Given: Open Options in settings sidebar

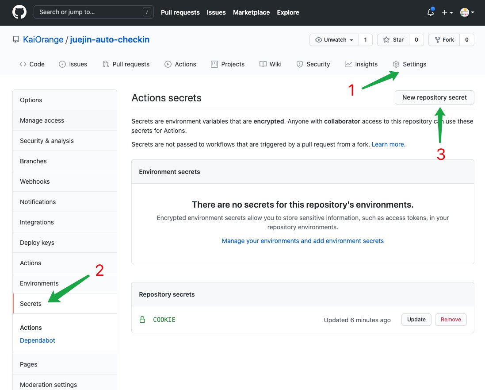Looking at the screenshot, I should click(65, 100).
